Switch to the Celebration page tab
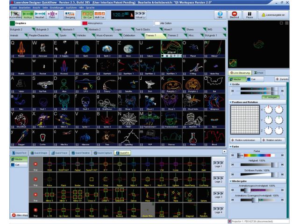The image size is (299, 224). (x=133, y=35)
